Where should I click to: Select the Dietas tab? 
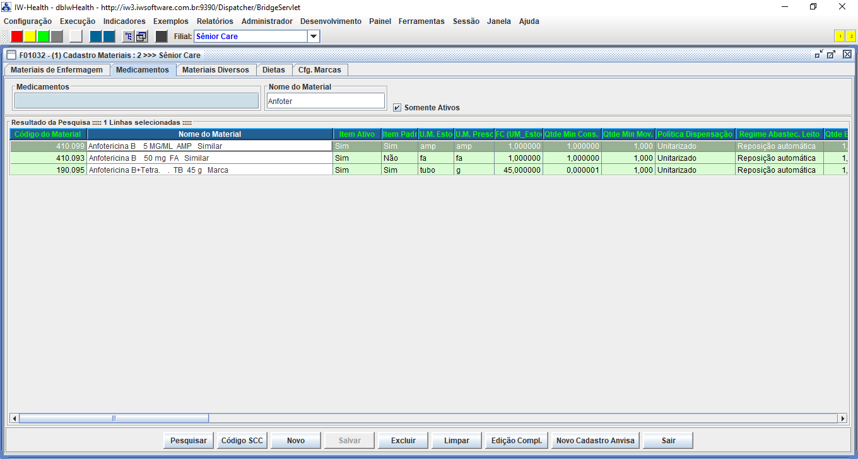(274, 70)
